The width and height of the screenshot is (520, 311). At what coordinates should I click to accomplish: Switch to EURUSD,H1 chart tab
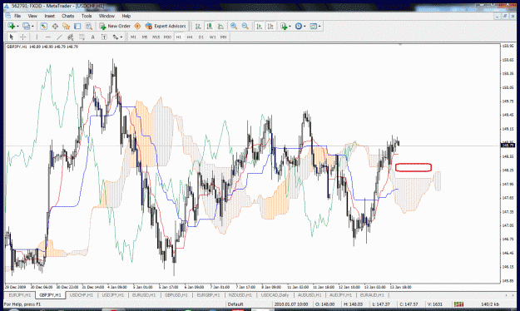(144, 294)
